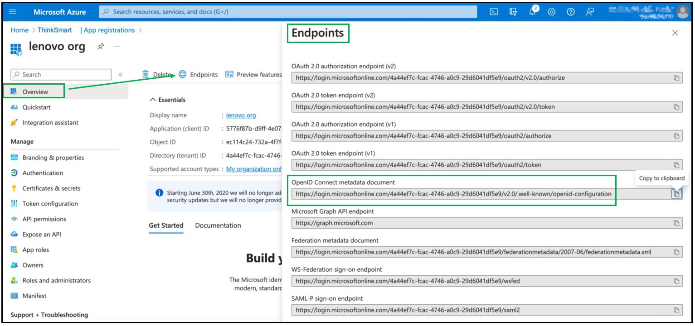Image resolution: width=695 pixels, height=326 pixels.
Task: Open Directories and subscriptions filter icon
Action: pyautogui.click(x=513, y=12)
